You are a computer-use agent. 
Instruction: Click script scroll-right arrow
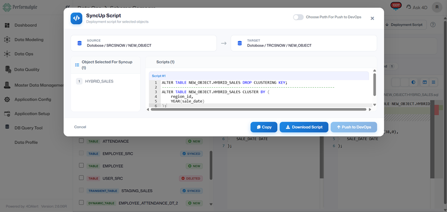click(370, 109)
